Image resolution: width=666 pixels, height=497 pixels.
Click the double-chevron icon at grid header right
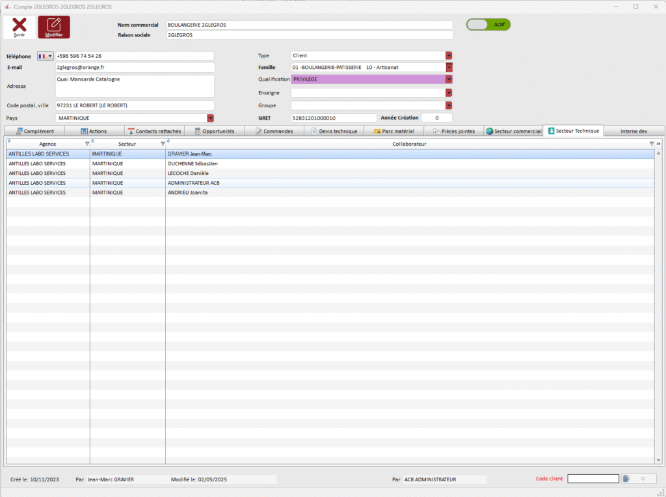[x=659, y=143]
